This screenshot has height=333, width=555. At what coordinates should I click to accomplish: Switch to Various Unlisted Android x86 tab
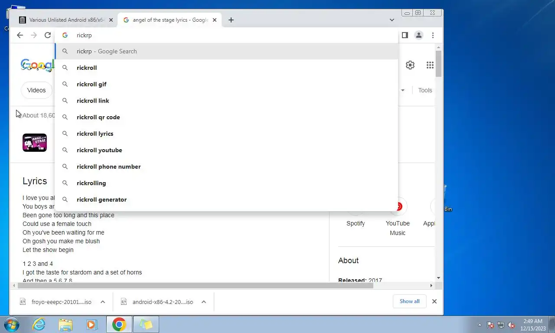point(66,20)
